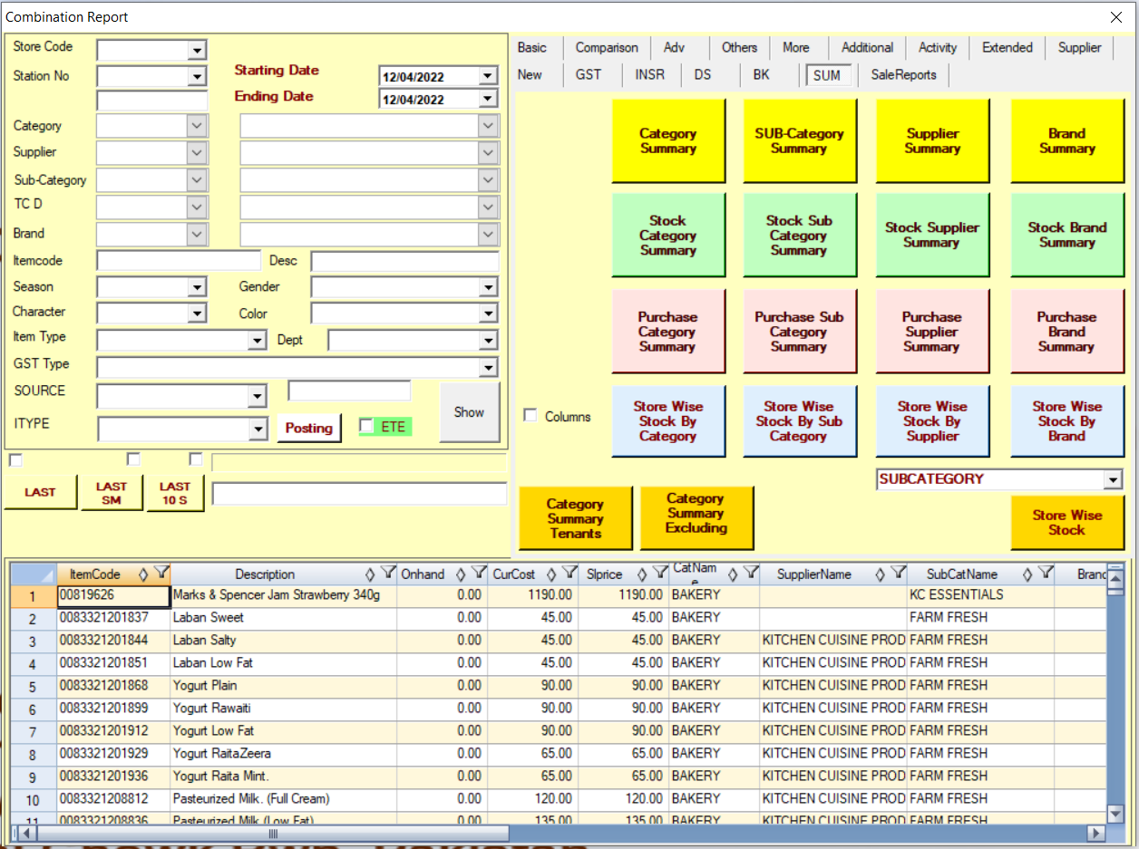1139x849 pixels.
Task: Click the Category Summary yellow button
Action: [x=668, y=140]
